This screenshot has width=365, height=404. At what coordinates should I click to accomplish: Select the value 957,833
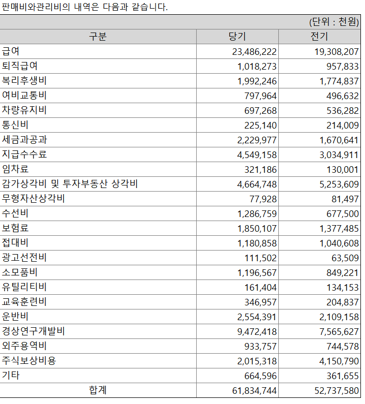(x=342, y=67)
